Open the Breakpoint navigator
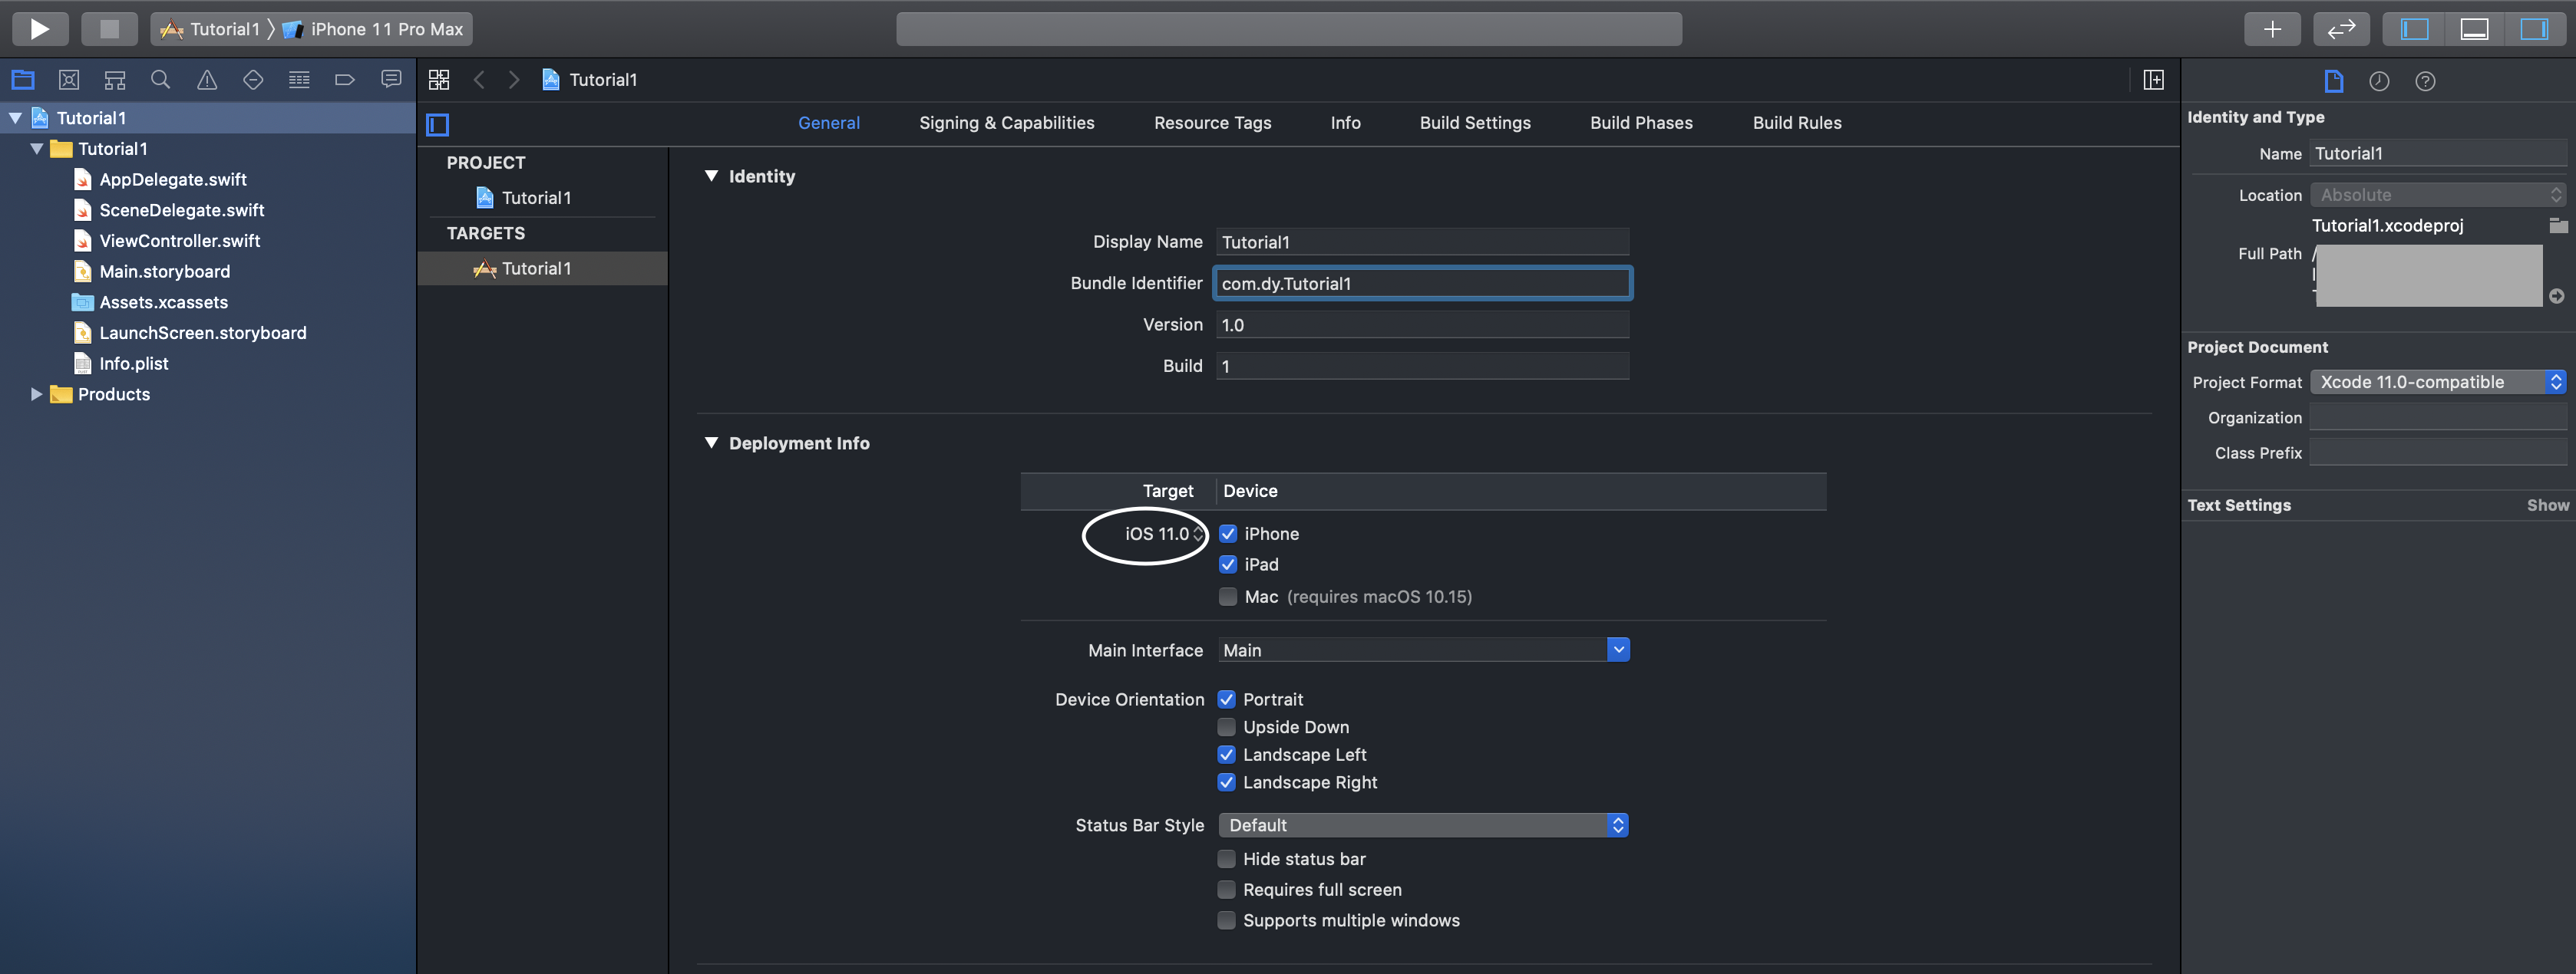Viewport: 2576px width, 974px height. (x=345, y=80)
